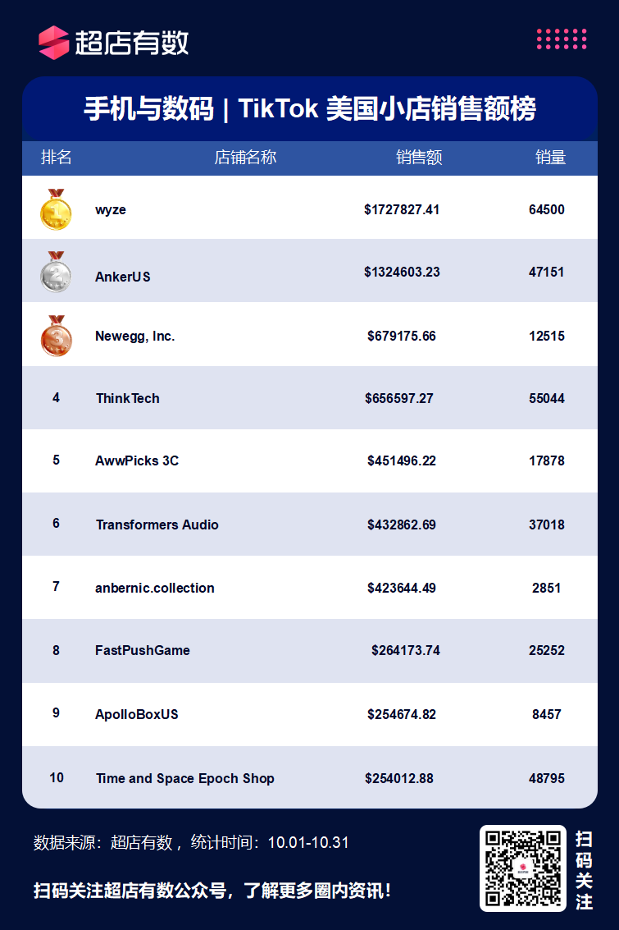Click the silver second-place medal icon
This screenshot has width=619, height=930.
point(56,273)
